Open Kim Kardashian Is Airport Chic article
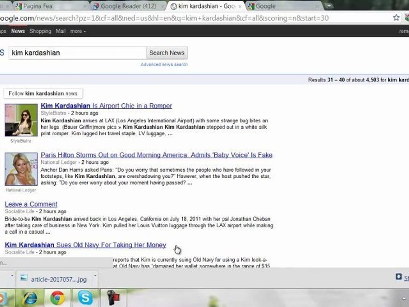Viewport: 409px width, 307px height. [107, 106]
